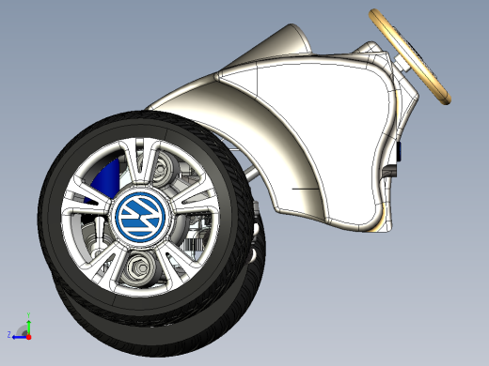Click the red origin dot of the triad
Image resolution: width=489 pixels, height=366 pixels.
[29, 337]
